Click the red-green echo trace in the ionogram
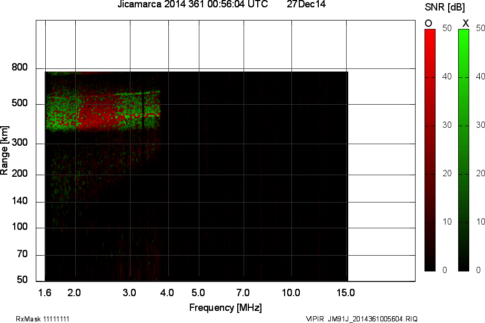 tap(103, 112)
